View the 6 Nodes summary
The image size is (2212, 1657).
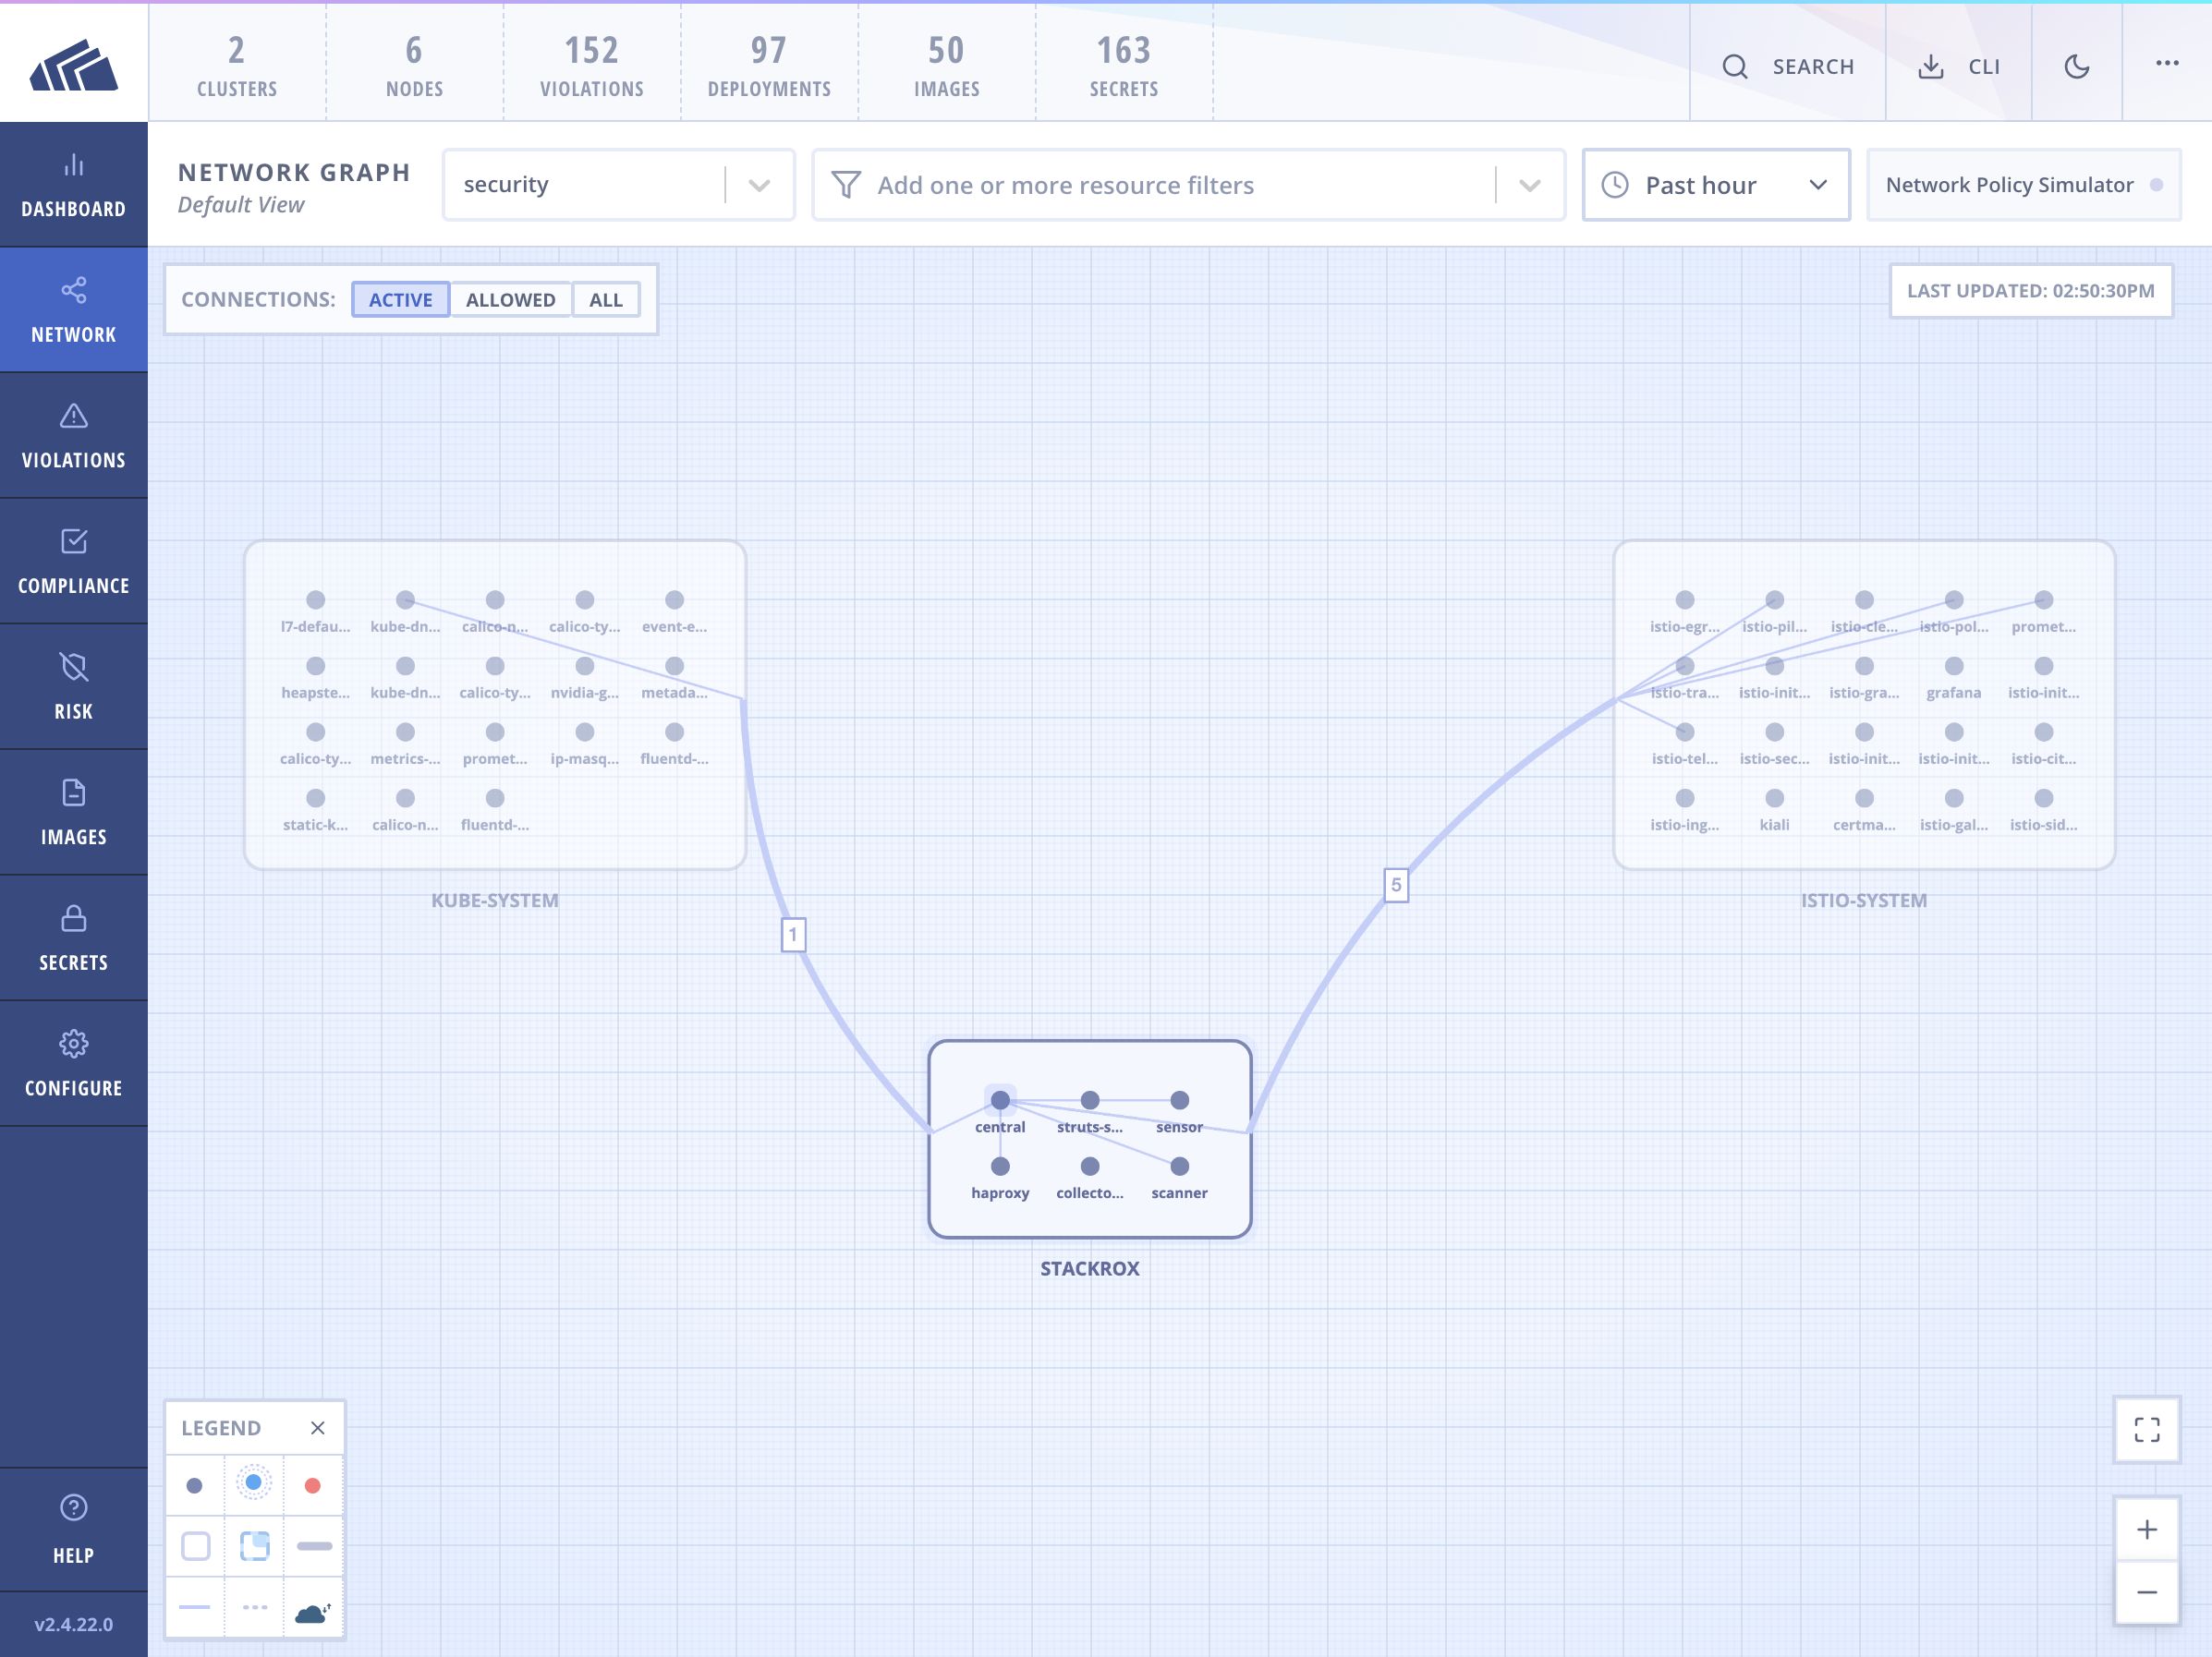point(414,66)
